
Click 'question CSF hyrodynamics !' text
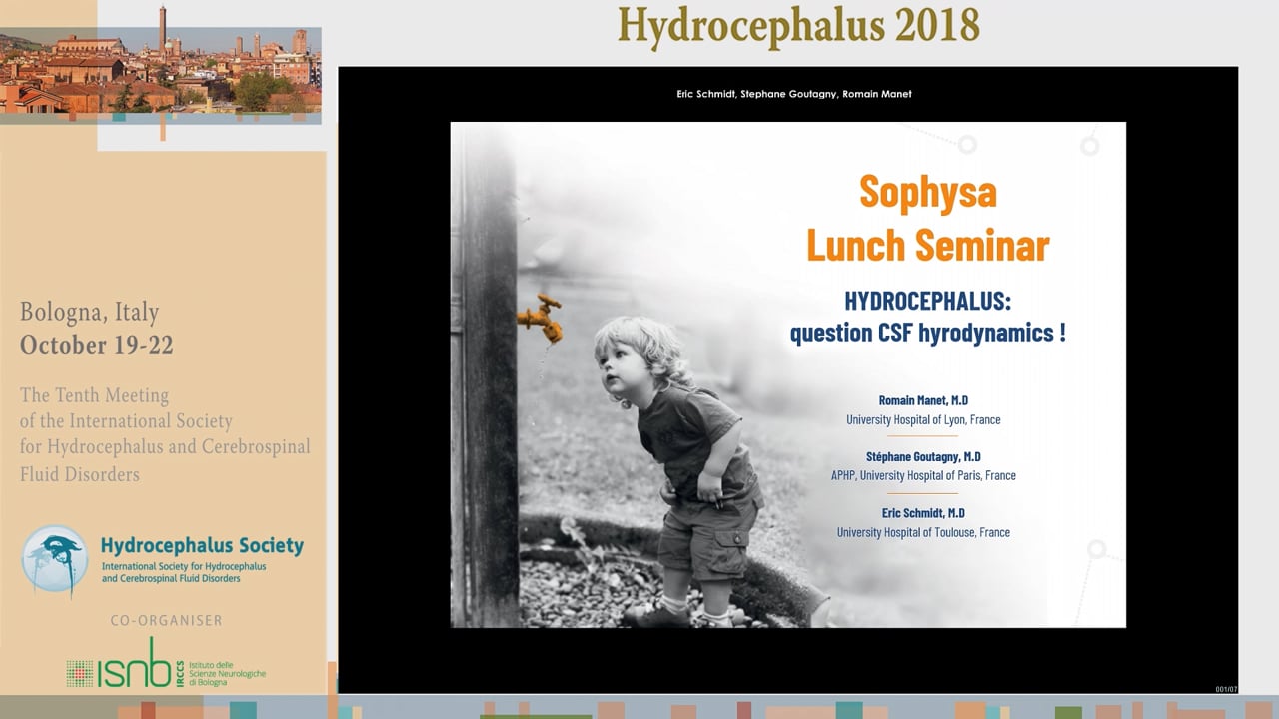(x=928, y=333)
